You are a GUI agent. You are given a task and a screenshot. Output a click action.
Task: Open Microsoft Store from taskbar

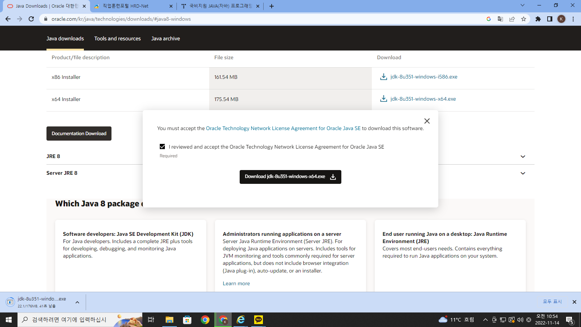coord(187,320)
